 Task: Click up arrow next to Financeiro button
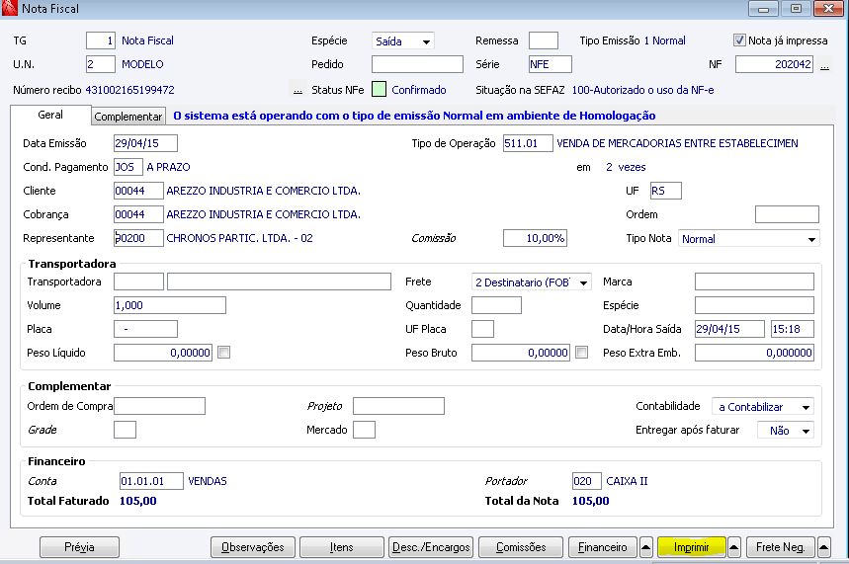(646, 547)
